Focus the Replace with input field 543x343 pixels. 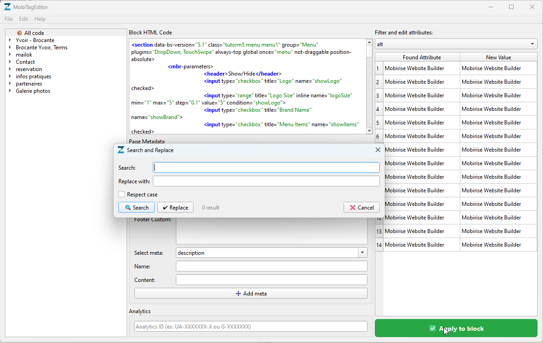[266, 181]
